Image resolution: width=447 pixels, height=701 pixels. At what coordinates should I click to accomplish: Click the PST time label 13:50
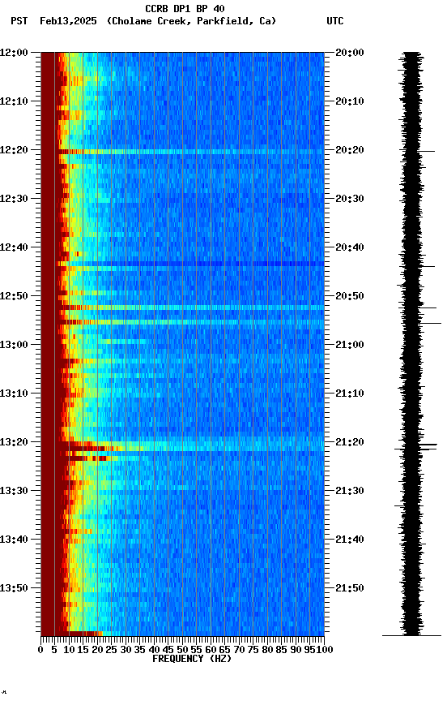(x=14, y=588)
